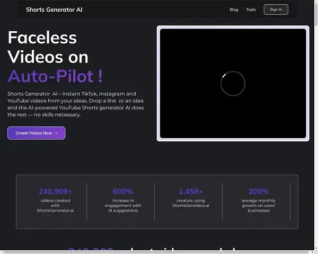This screenshot has height=254, width=318.
Task: Select the 200% monthly growth statistic
Action: pyautogui.click(x=259, y=191)
